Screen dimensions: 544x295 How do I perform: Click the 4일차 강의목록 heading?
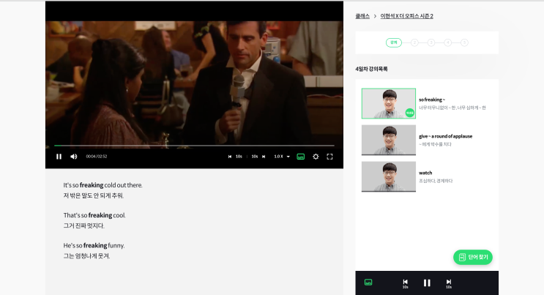[x=371, y=69]
